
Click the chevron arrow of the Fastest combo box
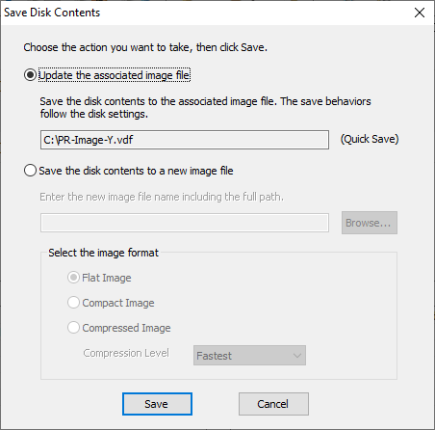pyautogui.click(x=297, y=356)
